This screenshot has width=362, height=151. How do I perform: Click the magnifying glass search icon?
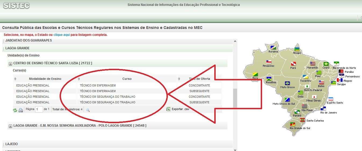(x=88, y=110)
